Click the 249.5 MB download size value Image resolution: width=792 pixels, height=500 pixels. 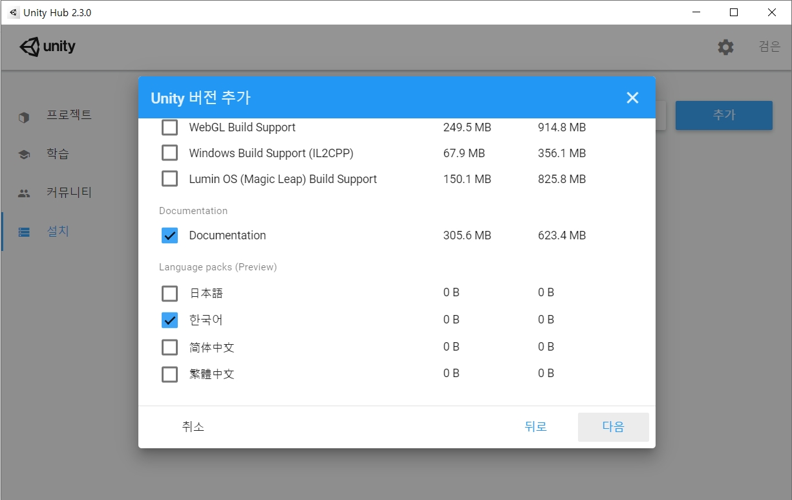click(x=467, y=127)
